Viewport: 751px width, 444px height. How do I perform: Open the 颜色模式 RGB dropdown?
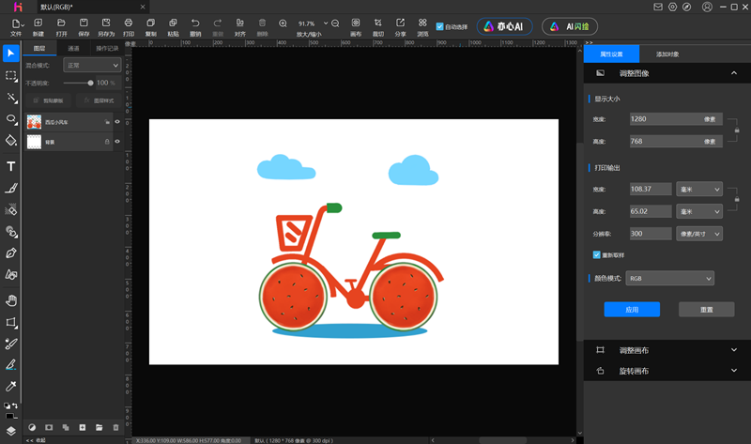click(x=669, y=279)
